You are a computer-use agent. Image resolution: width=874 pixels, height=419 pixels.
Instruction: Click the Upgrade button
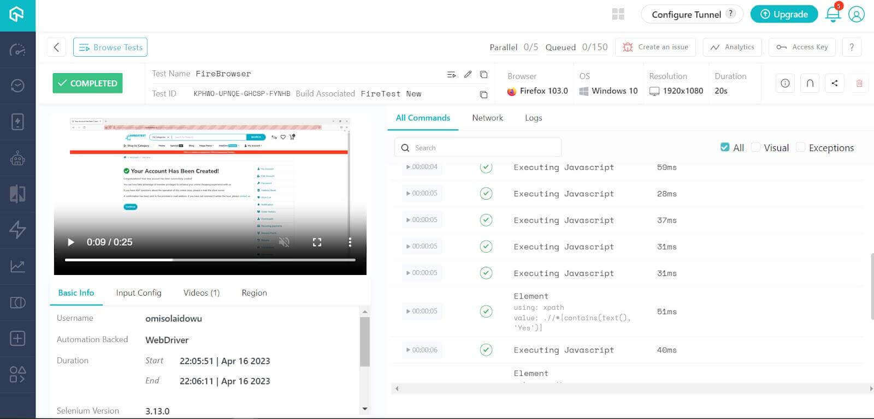(x=784, y=14)
